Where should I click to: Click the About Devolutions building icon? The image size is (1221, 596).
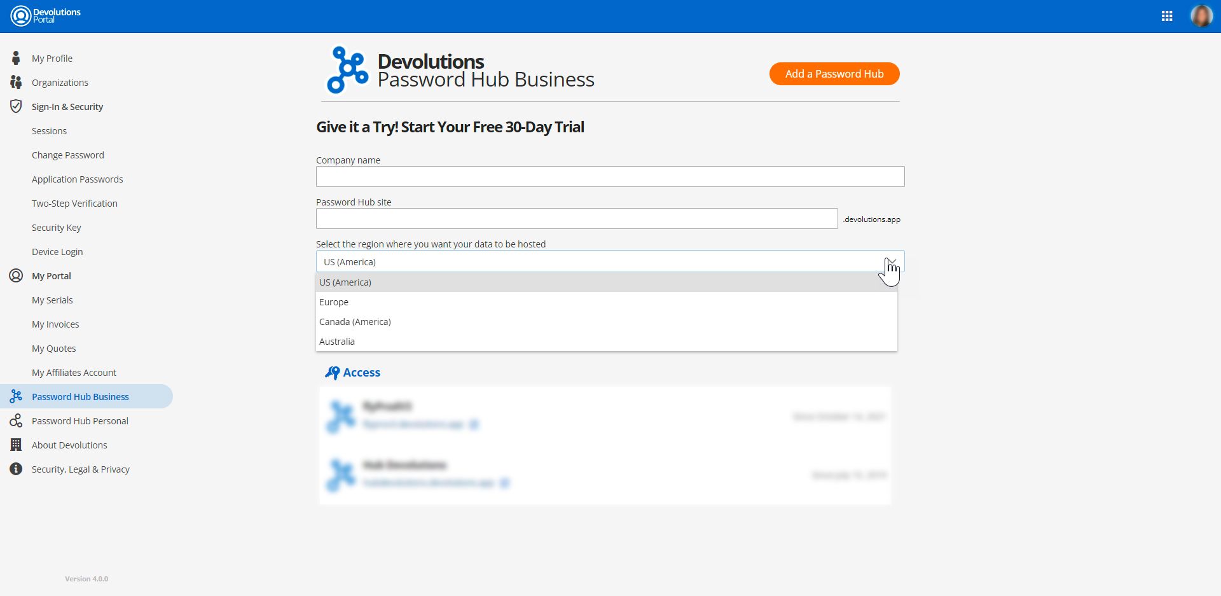click(x=16, y=445)
